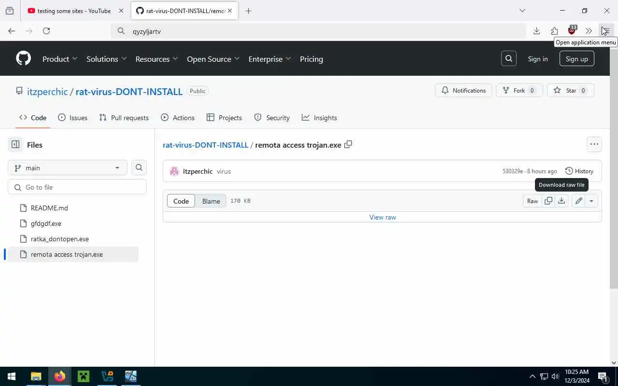Launch Minecraft from taskbar

[84, 376]
